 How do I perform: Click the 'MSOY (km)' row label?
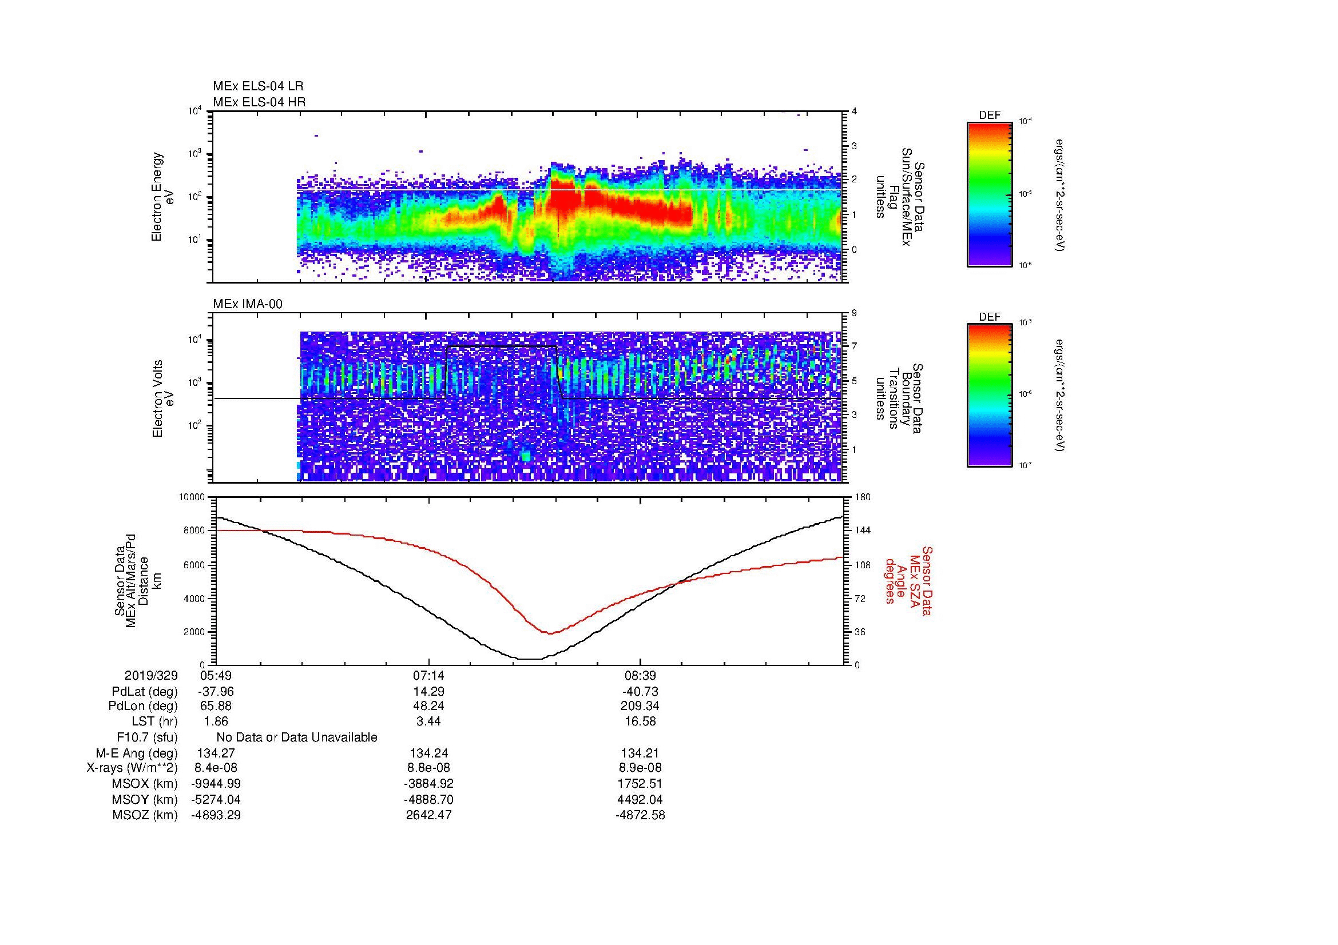pyautogui.click(x=145, y=799)
